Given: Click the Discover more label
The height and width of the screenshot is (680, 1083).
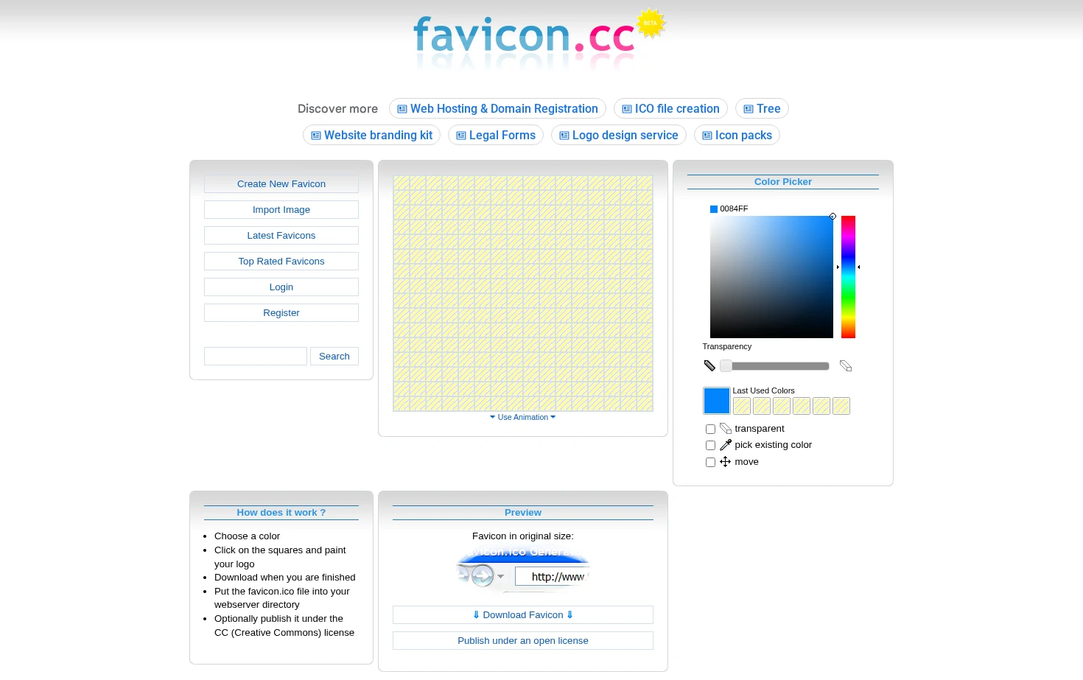Looking at the screenshot, I should (x=337, y=109).
